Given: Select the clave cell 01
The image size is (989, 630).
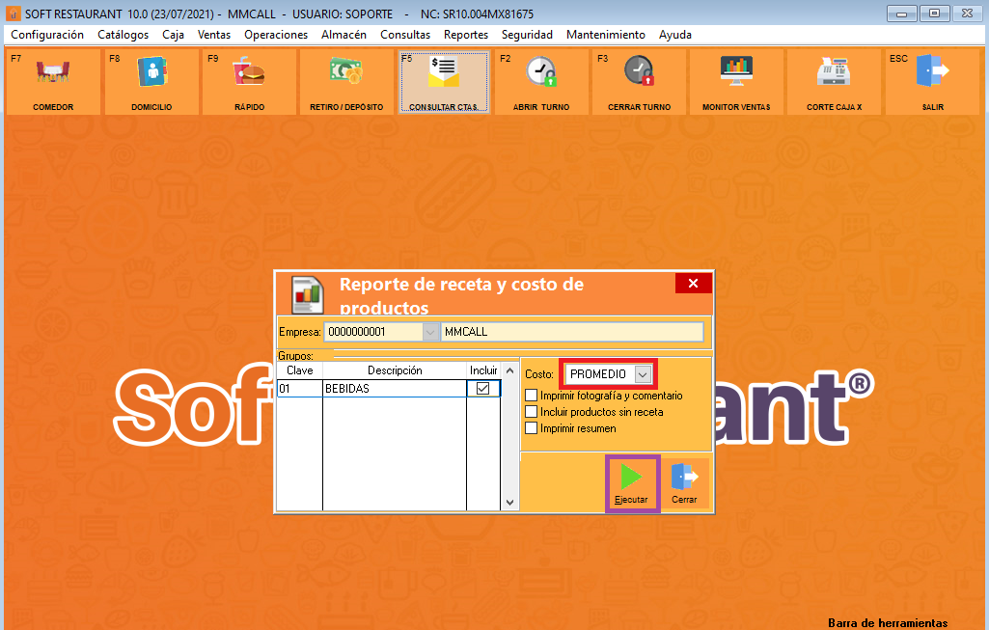Looking at the screenshot, I should (300, 389).
